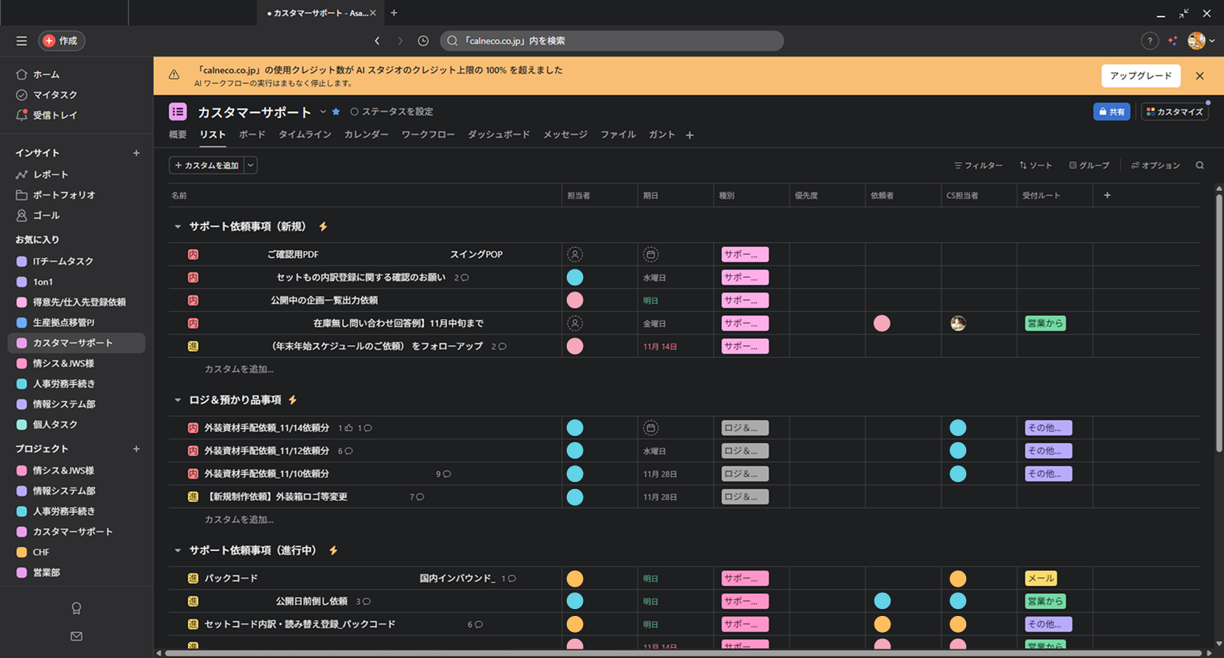Viewport: 1224px width, 658px height.
Task: Add a column with the header plus
Action: point(1107,195)
